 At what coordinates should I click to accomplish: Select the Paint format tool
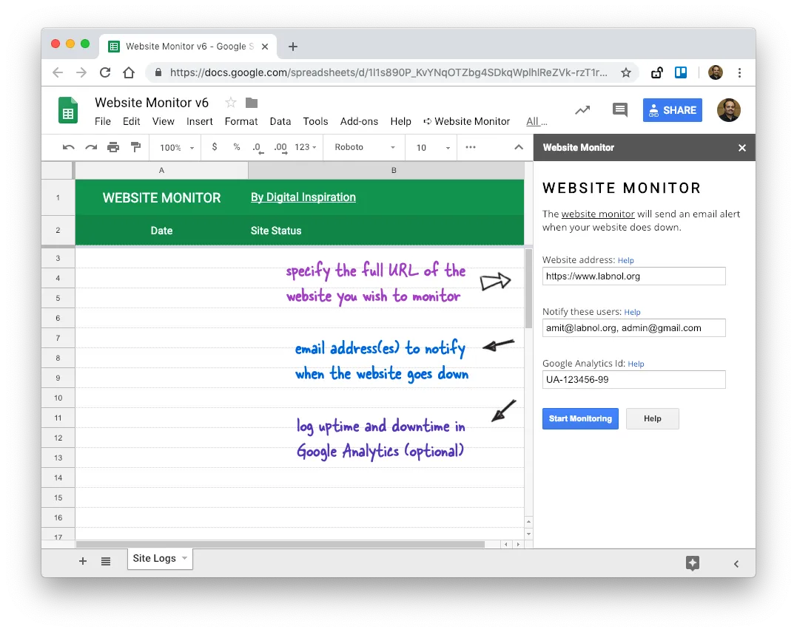135,147
